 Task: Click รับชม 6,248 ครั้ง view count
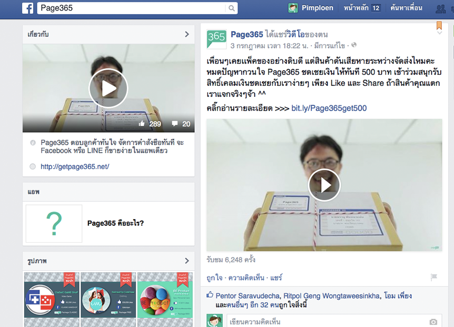[x=231, y=260]
